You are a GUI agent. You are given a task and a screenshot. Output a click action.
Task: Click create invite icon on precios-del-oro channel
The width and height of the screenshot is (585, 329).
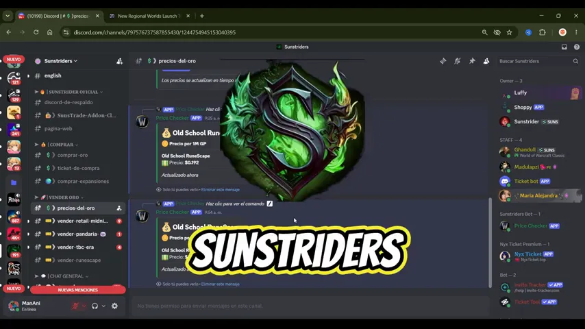coord(119,208)
